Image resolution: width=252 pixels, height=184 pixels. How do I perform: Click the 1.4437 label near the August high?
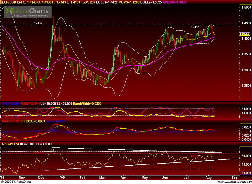point(195,27)
